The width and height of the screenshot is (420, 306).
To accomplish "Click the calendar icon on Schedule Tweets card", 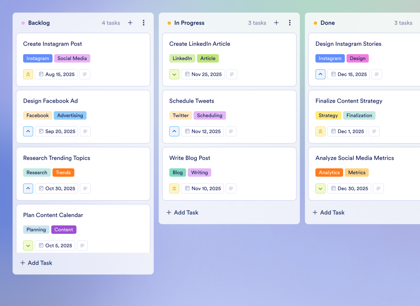I will click(x=187, y=131).
